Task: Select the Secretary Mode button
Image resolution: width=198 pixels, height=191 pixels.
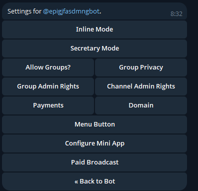Action: click(x=94, y=48)
